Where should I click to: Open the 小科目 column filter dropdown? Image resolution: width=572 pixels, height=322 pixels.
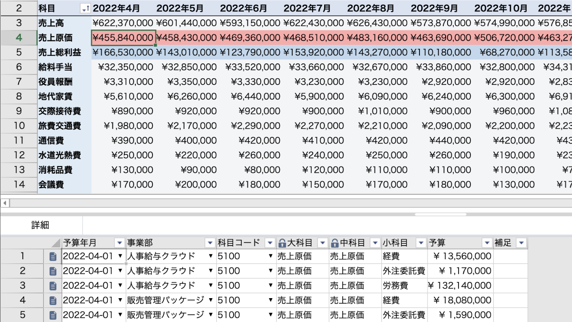pos(421,243)
